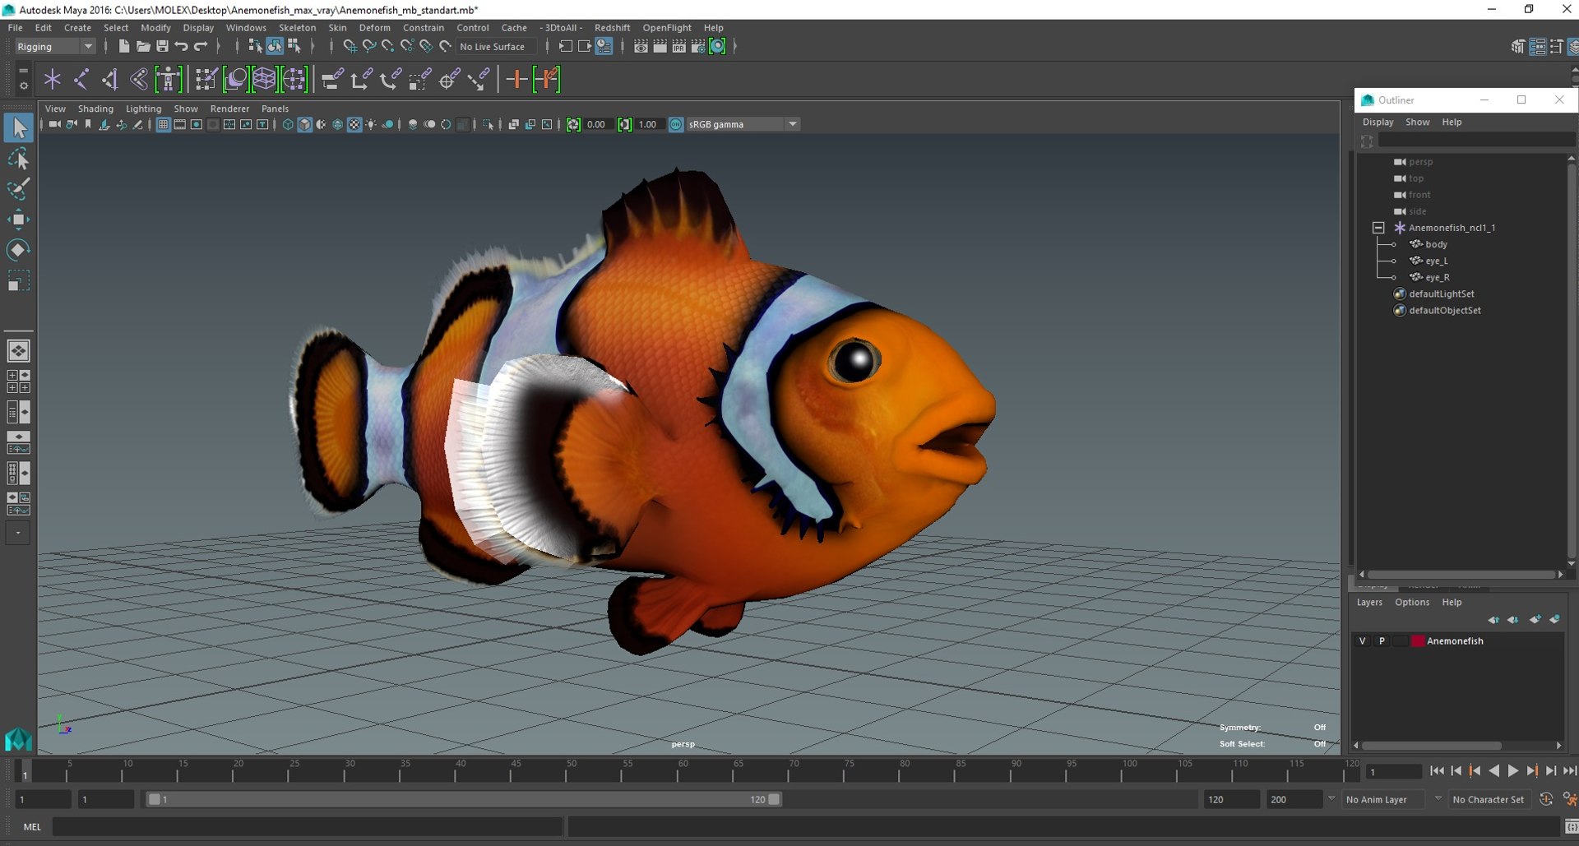Toggle the gamma view transform icon
This screenshot has width=1579, height=846.
(x=676, y=124)
